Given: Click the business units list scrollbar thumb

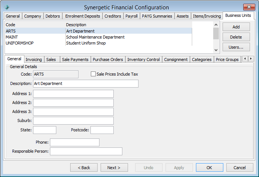Looking at the screenshot, I should [x=216, y=33].
